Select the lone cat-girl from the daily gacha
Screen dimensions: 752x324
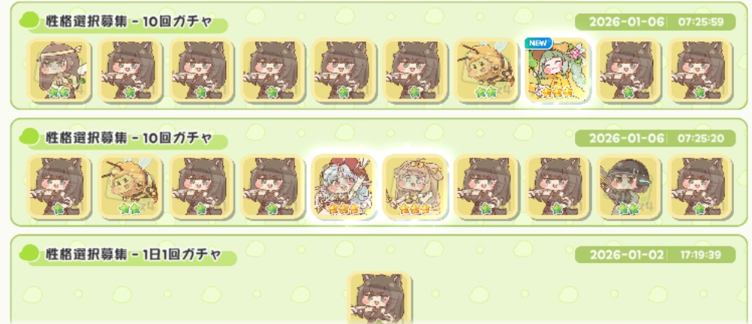[379, 298]
